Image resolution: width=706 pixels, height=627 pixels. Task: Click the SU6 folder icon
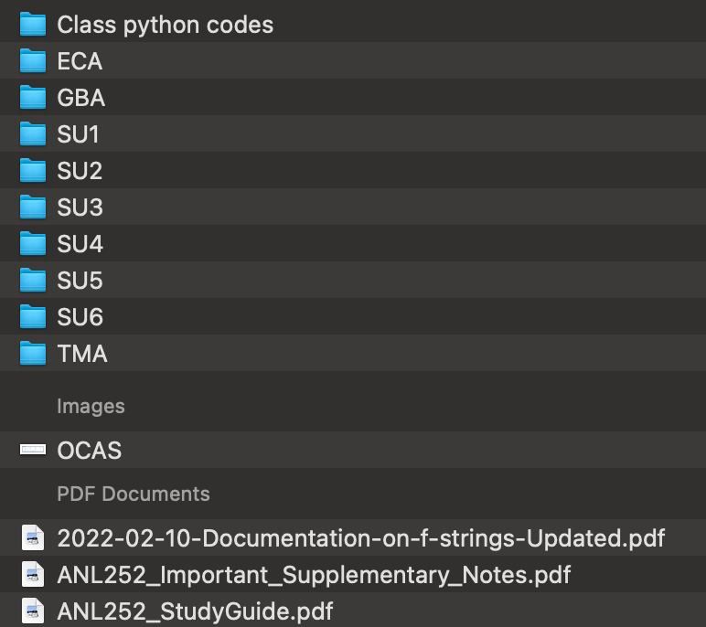33,317
